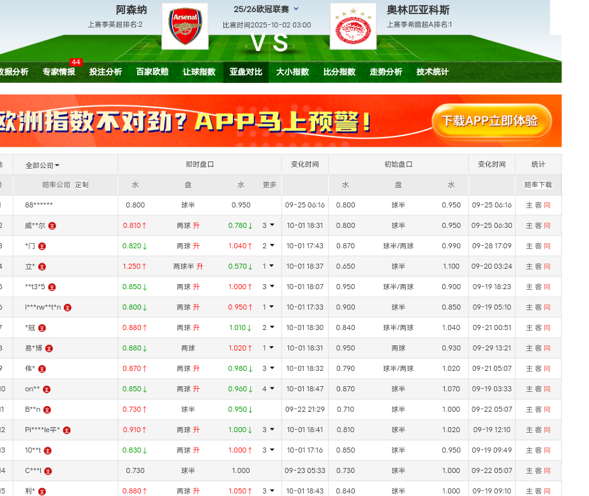Click the Olympiacos team crest logo

coord(353,26)
